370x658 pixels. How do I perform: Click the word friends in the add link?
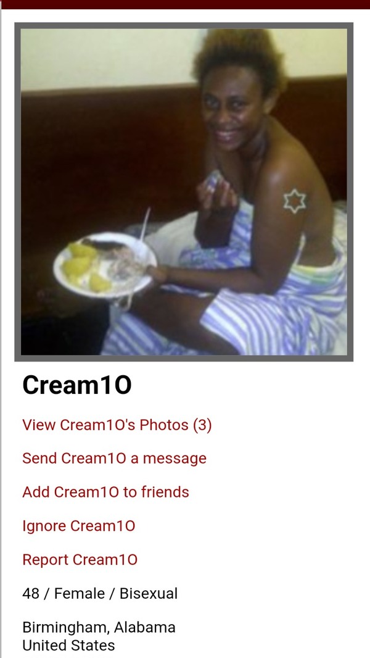tap(165, 492)
